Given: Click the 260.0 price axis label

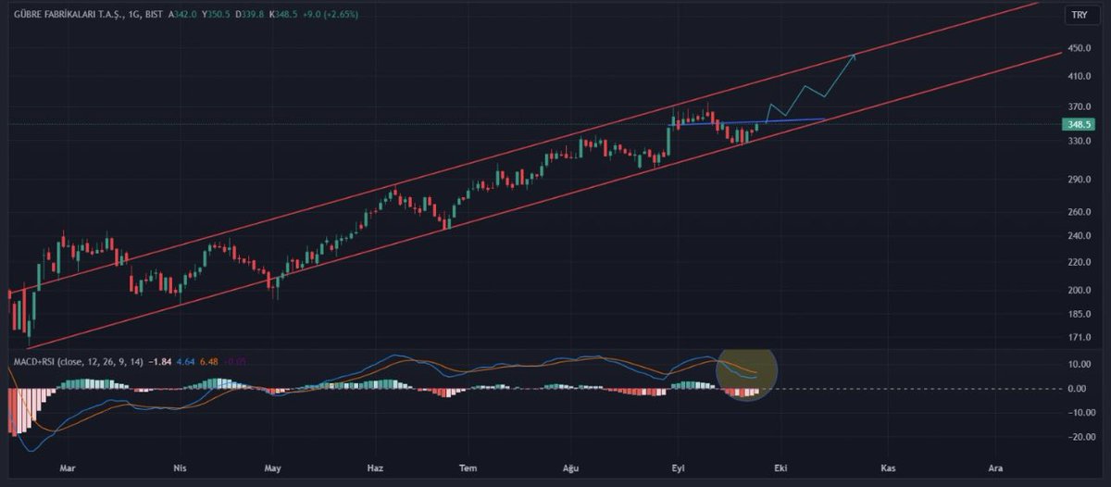Looking at the screenshot, I should pos(1081,212).
